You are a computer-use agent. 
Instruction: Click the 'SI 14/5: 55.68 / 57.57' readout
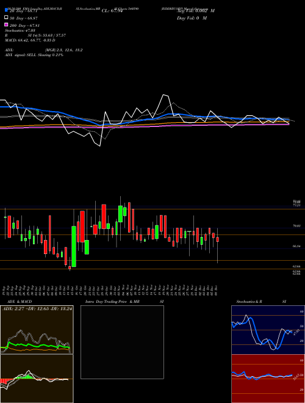[47, 35]
